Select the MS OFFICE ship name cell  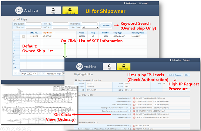pos(47,36)
